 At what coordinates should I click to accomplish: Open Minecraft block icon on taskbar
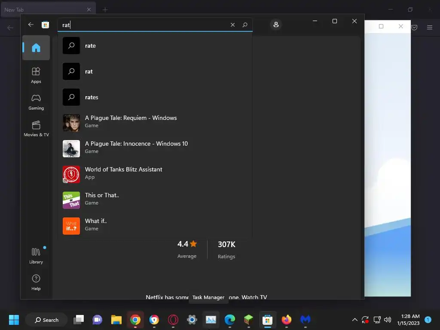[x=249, y=320]
